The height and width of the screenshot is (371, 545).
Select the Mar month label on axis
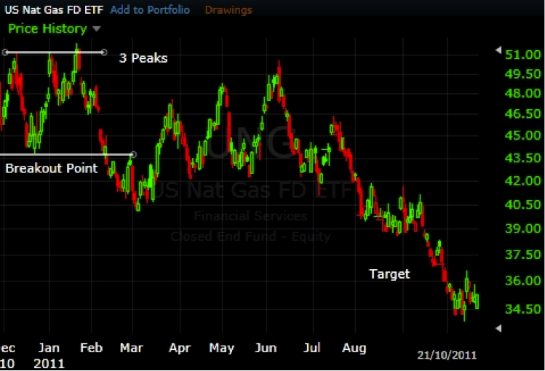[x=132, y=348]
